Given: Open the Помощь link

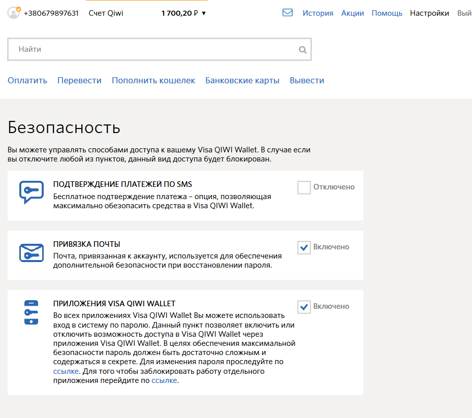Looking at the screenshot, I should pyautogui.click(x=387, y=13).
